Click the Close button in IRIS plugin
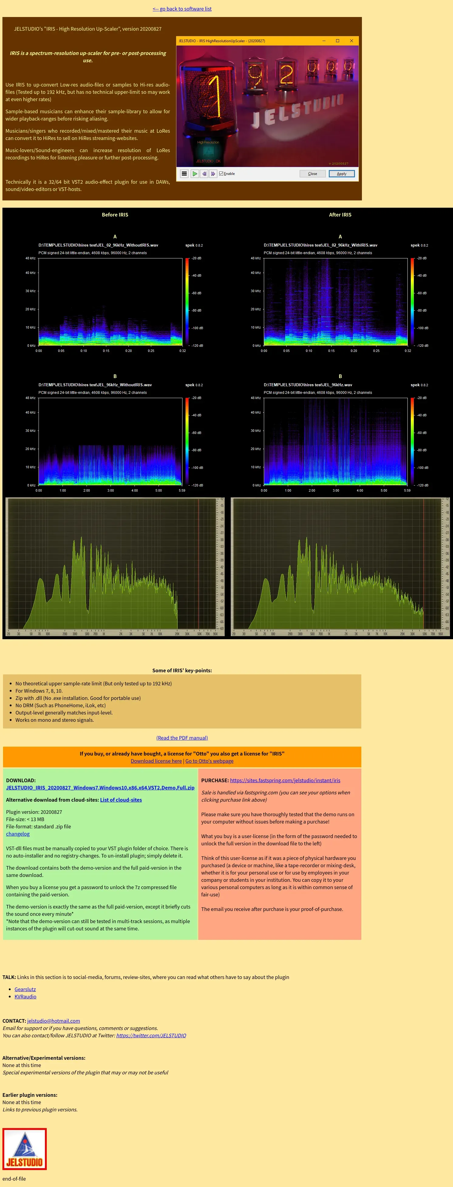453x1187 pixels. click(x=312, y=174)
